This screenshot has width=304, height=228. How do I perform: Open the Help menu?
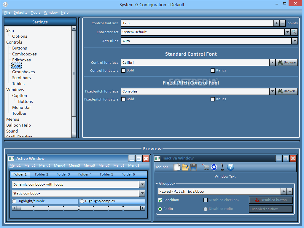pyautogui.click(x=65, y=12)
